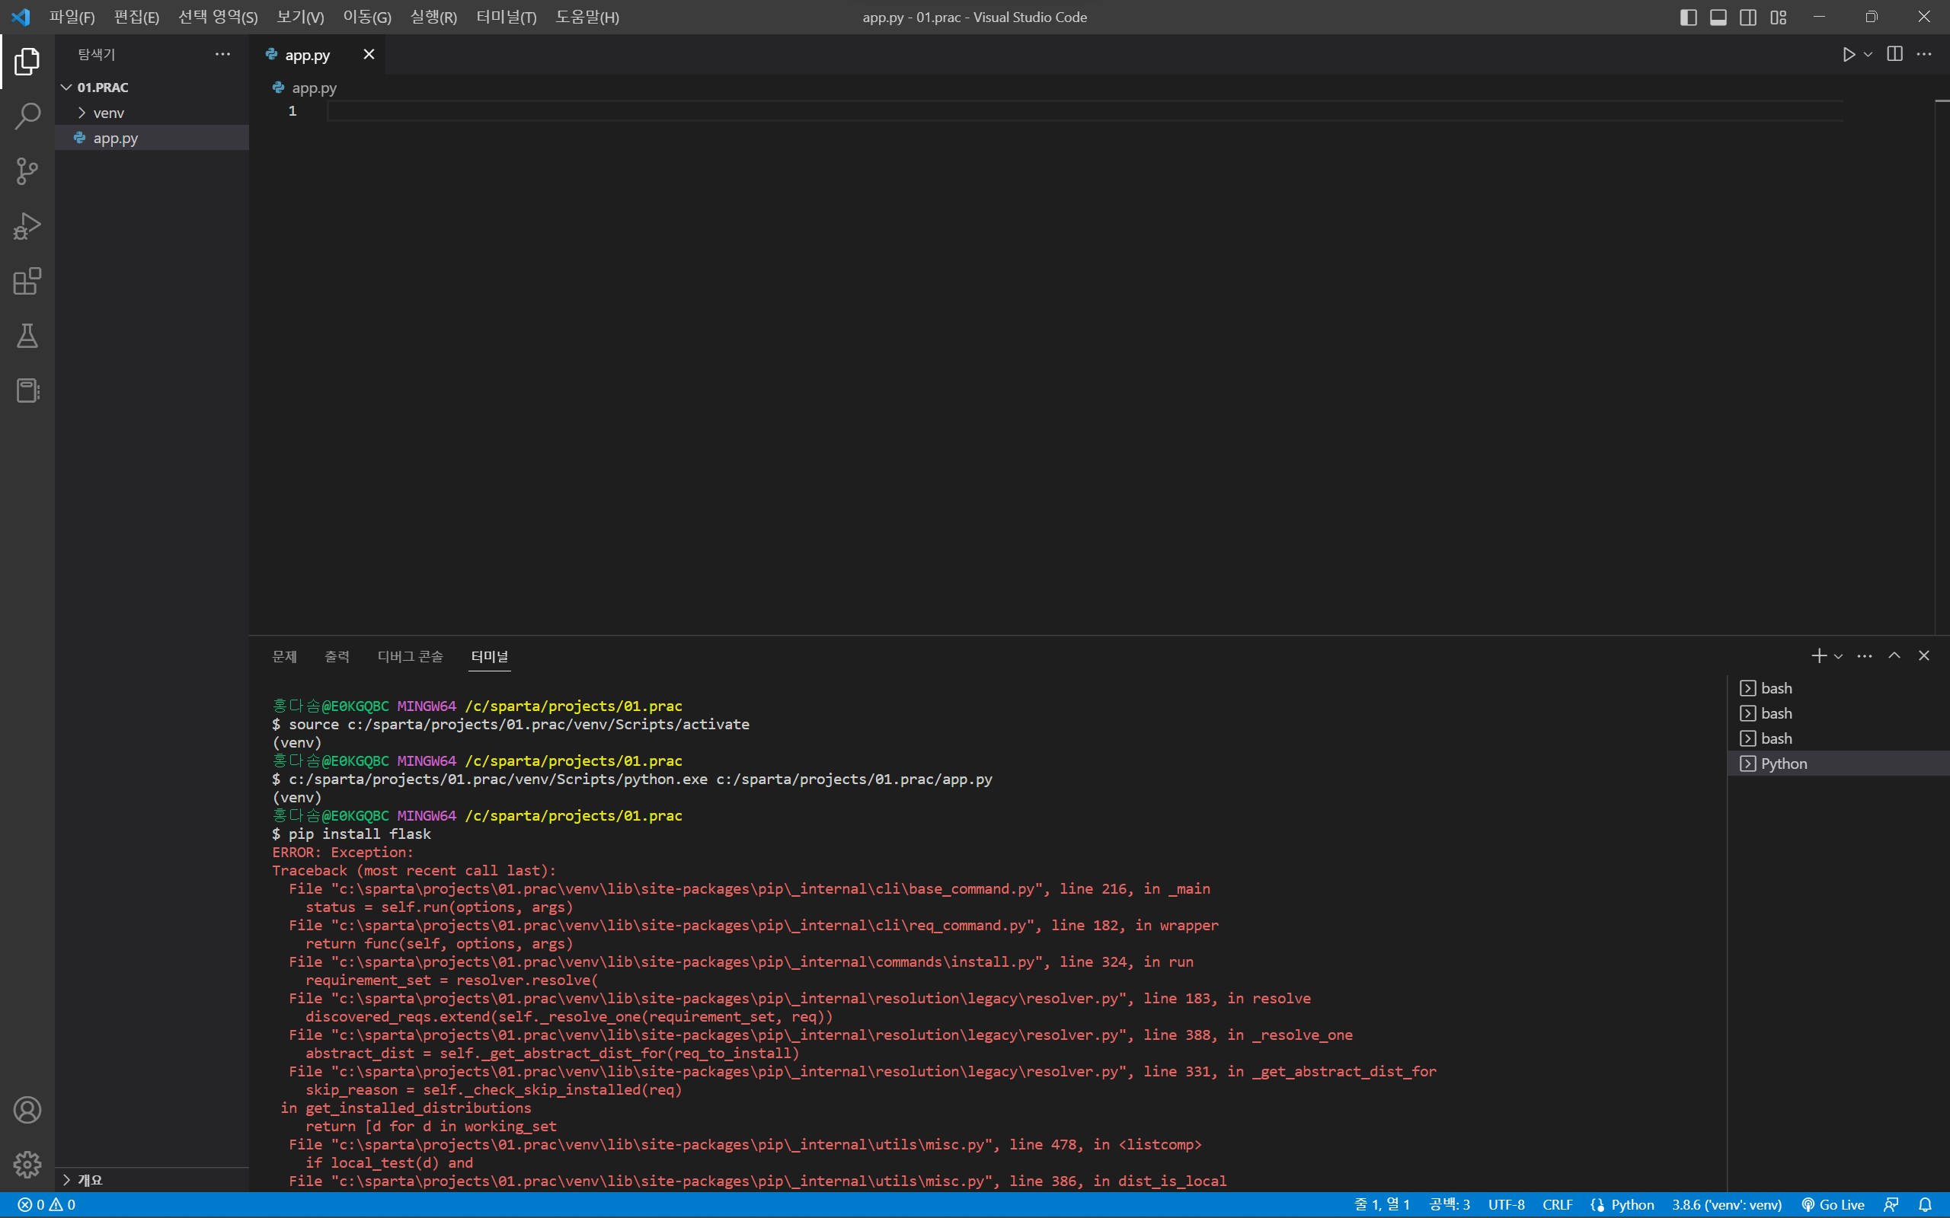Open the 편집(E) menu
1950x1218 pixels.
point(137,17)
